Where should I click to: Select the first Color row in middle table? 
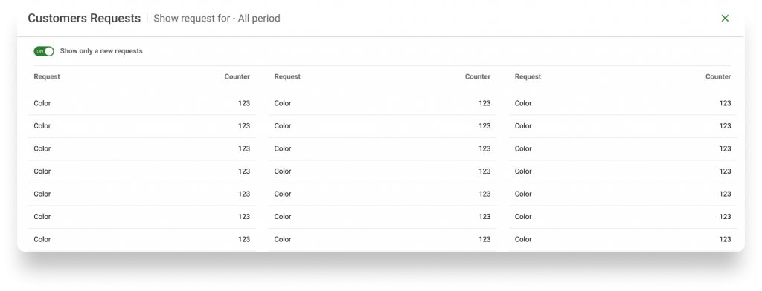pos(382,103)
